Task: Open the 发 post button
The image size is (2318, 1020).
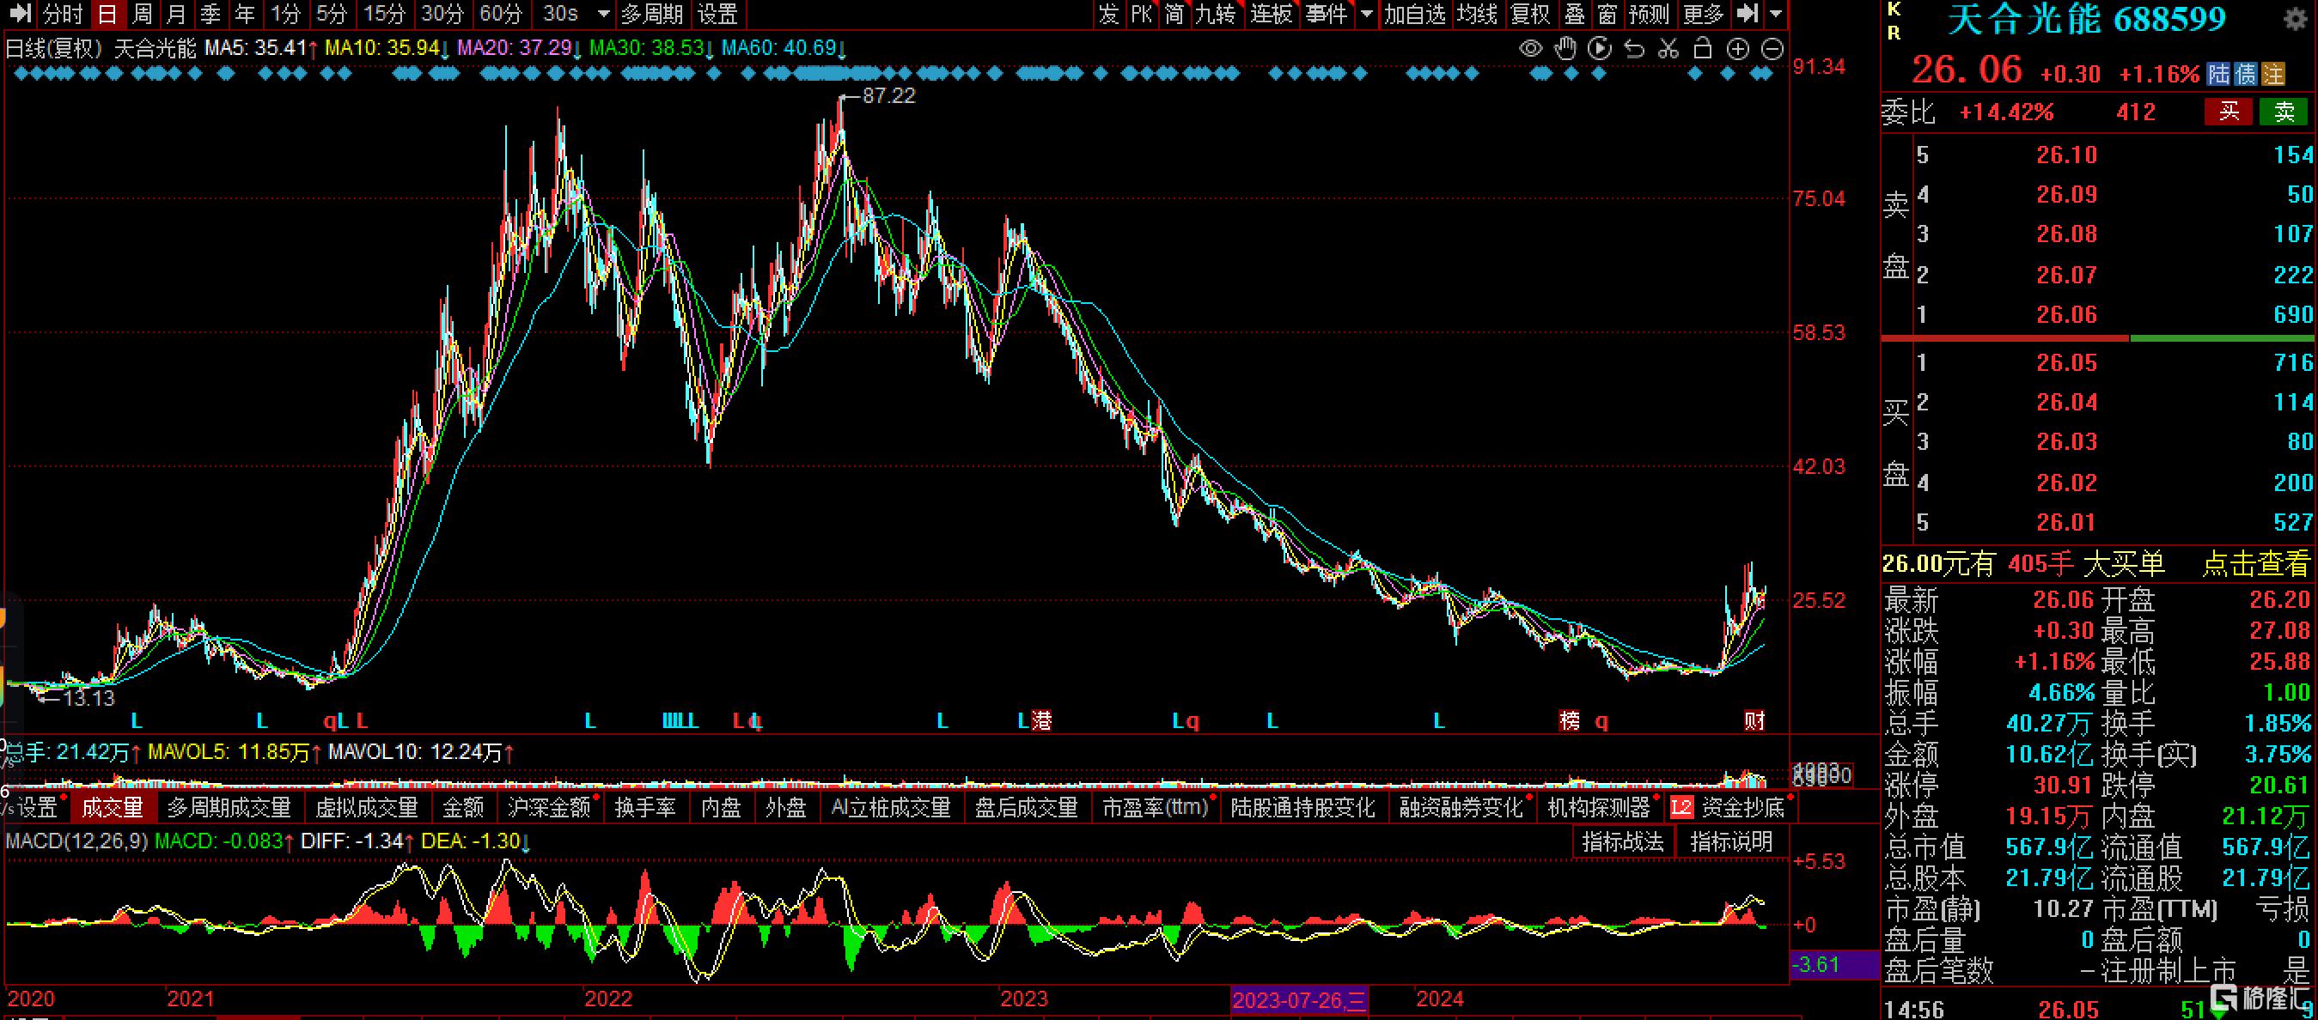Action: tap(1108, 14)
